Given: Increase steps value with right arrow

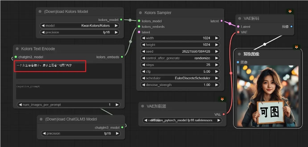Looking at the screenshot, I should (217, 65).
